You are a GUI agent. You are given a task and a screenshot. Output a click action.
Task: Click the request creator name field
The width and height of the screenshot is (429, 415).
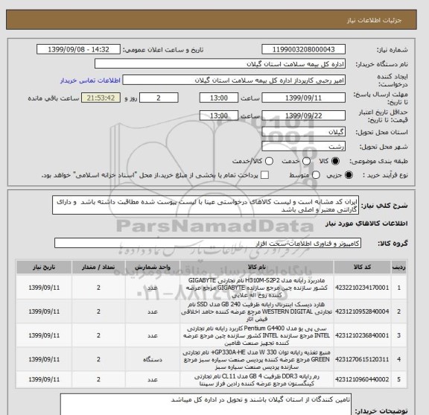click(234, 80)
